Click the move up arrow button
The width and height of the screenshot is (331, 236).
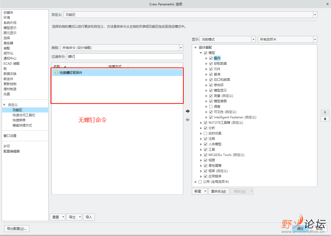pos(325,112)
